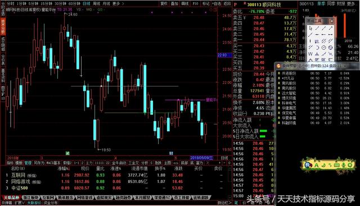This screenshot has width=360, height=206.
Task: Select the 指标 indicator tab
Action: coord(10,163)
